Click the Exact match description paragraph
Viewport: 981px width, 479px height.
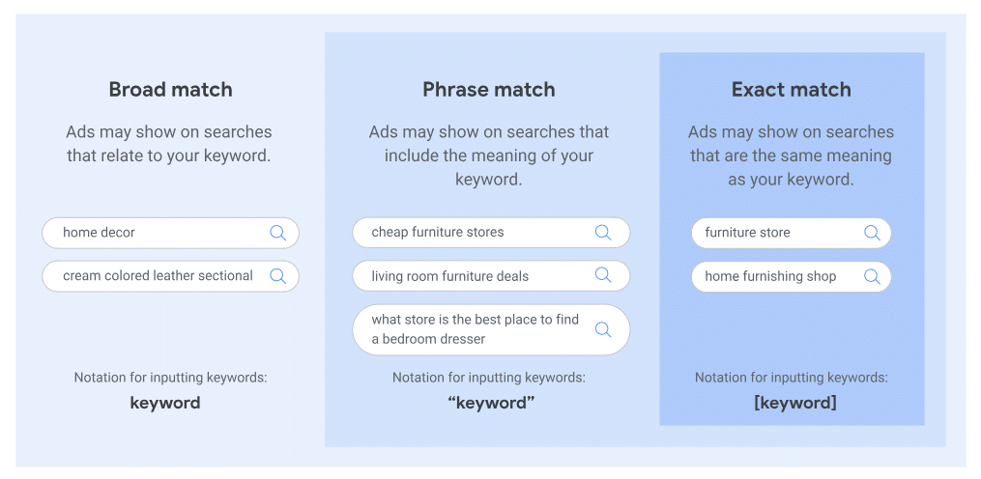(x=791, y=155)
